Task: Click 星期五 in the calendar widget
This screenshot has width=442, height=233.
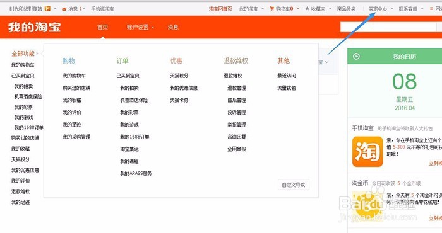Action: click(405, 99)
